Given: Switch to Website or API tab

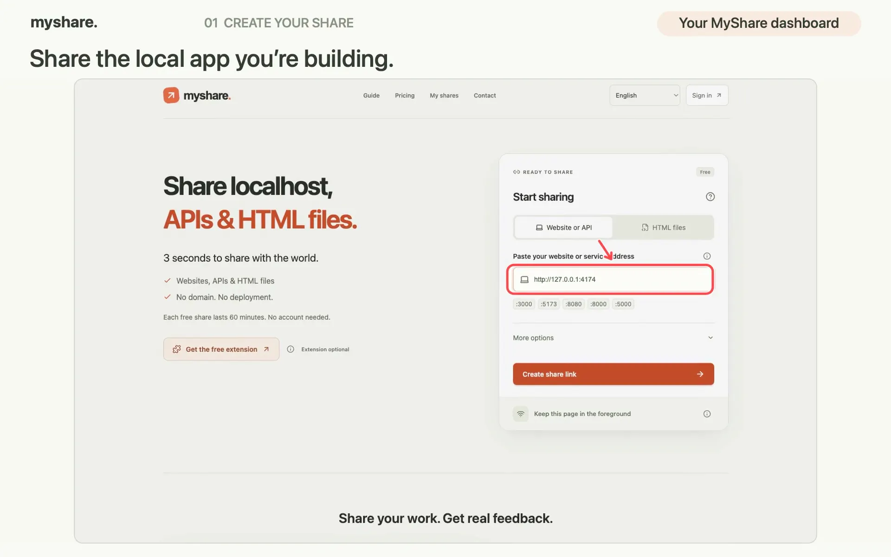Looking at the screenshot, I should (564, 227).
